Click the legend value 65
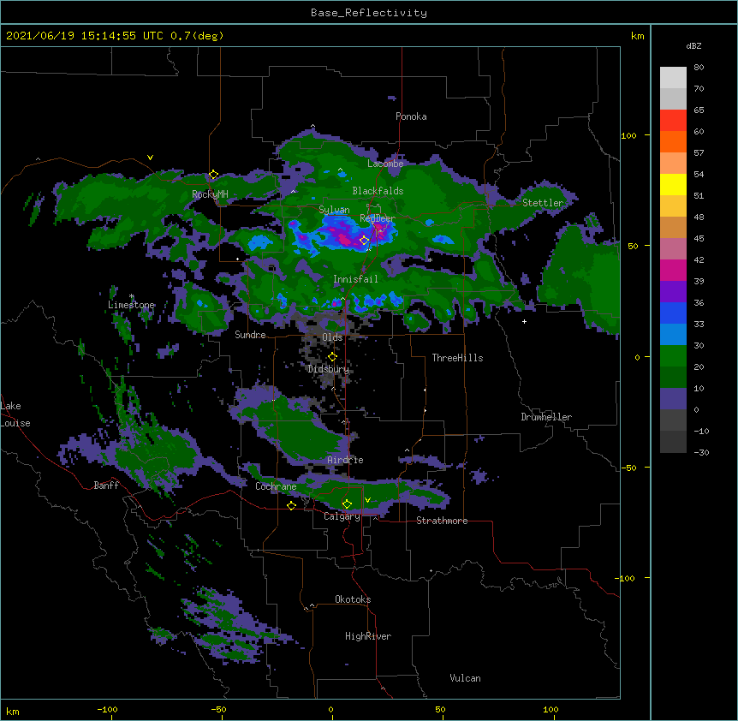738x721 pixels. click(699, 110)
